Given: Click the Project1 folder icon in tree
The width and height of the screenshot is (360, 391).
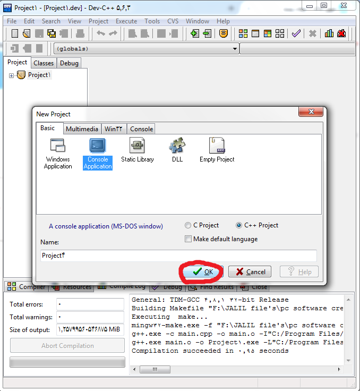Looking at the screenshot, I should tap(21, 75).
